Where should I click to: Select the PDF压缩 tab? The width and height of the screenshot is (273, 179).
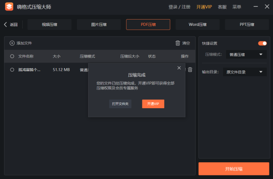[148, 25]
